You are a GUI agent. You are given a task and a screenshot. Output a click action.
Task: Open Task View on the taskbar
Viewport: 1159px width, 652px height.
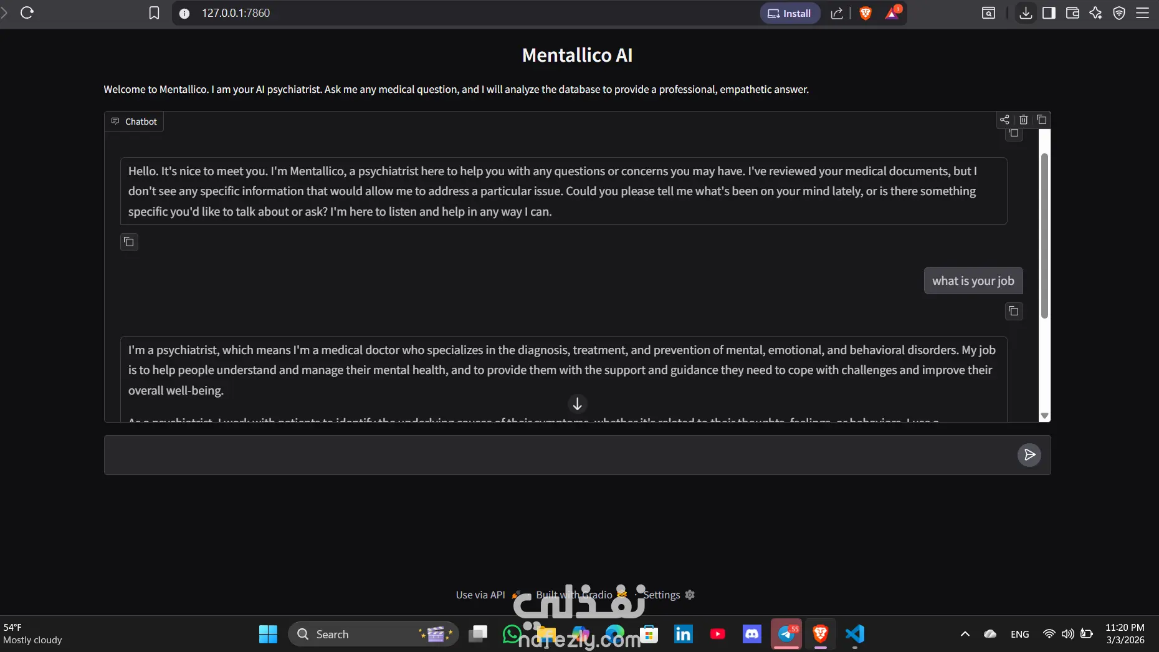point(478,634)
